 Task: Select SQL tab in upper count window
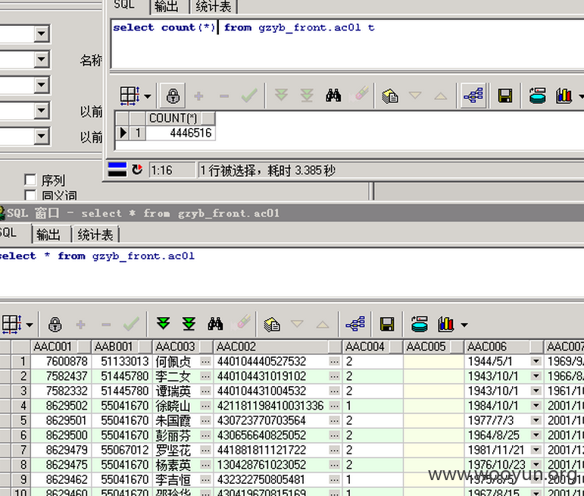click(x=124, y=5)
